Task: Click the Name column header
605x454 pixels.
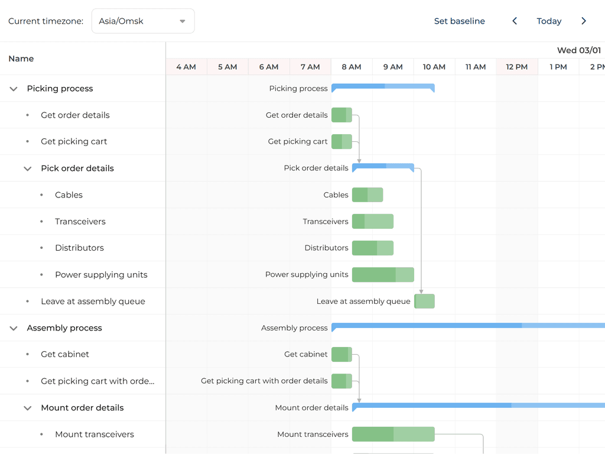Action: pos(21,59)
